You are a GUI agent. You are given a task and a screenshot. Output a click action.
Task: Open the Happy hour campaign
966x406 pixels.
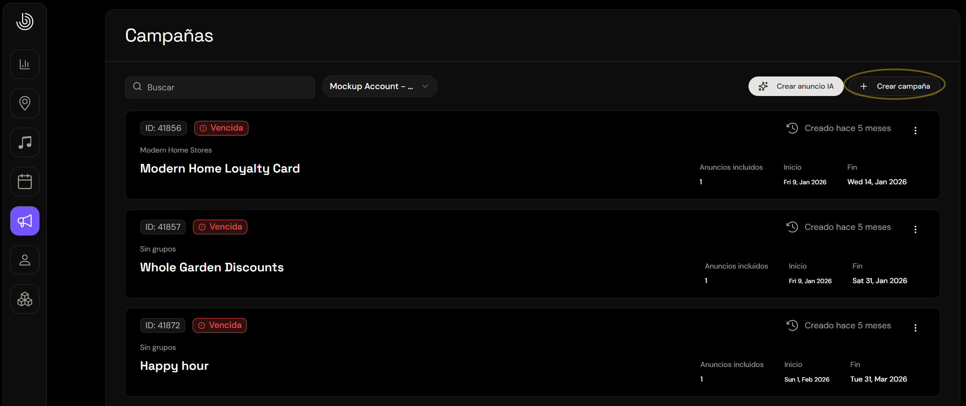(174, 366)
